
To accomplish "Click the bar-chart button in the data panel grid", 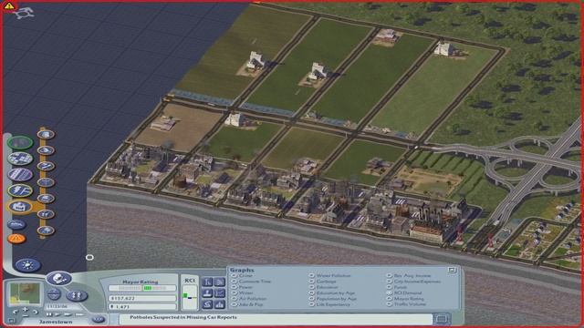I will (x=219, y=304).
